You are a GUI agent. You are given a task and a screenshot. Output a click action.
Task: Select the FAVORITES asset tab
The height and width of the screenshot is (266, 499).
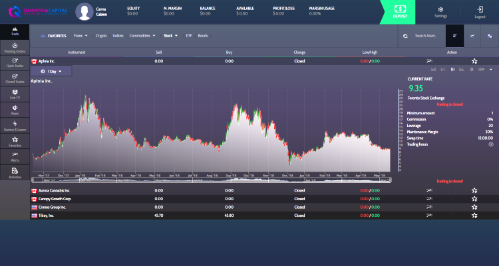(53, 36)
